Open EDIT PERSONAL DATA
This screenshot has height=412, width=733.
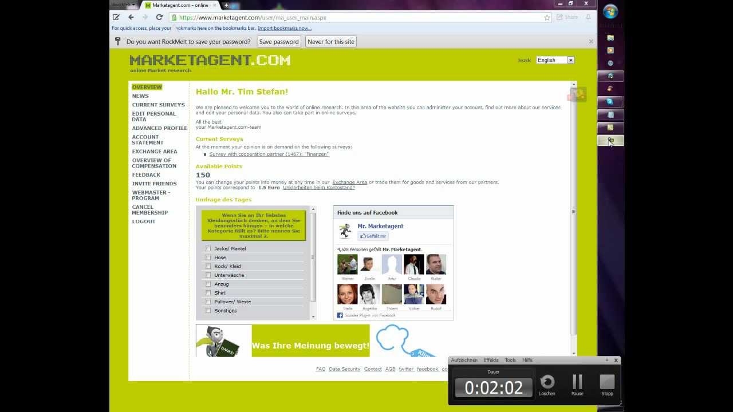click(x=154, y=117)
